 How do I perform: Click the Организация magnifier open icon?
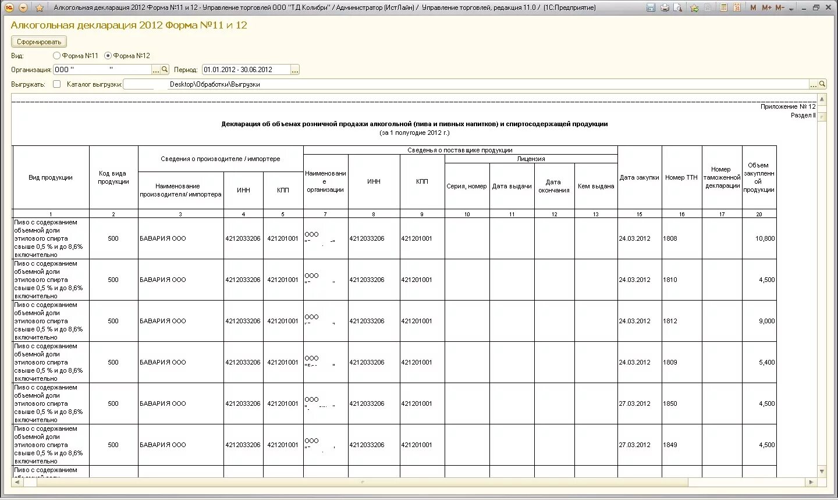pos(165,70)
